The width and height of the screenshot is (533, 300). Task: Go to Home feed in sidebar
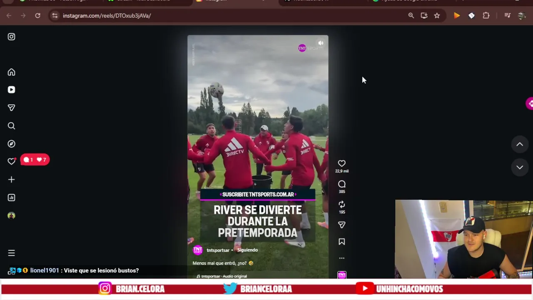(11, 72)
